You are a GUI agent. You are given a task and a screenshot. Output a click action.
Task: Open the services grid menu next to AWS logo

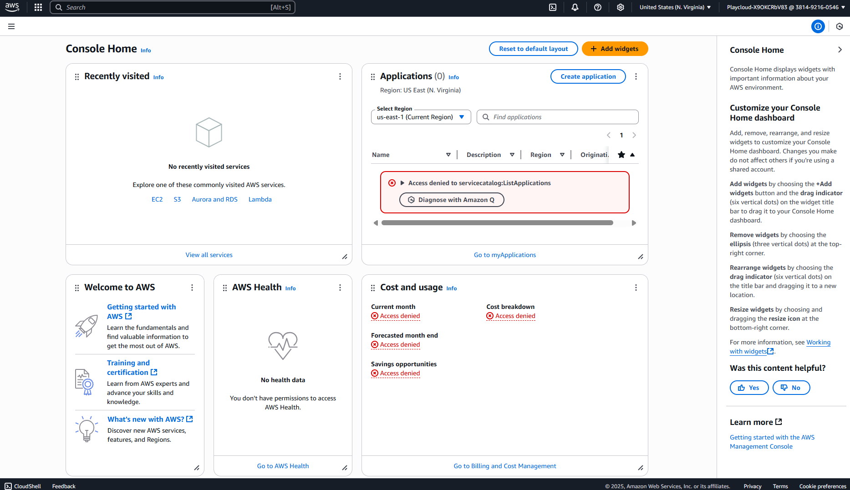pos(38,7)
